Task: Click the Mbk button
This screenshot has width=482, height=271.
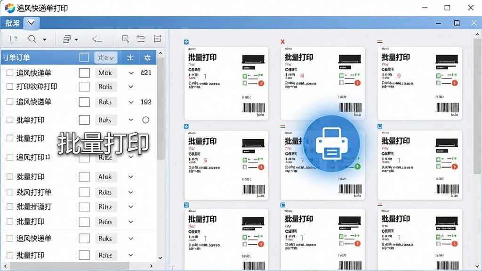Action: click(105, 73)
